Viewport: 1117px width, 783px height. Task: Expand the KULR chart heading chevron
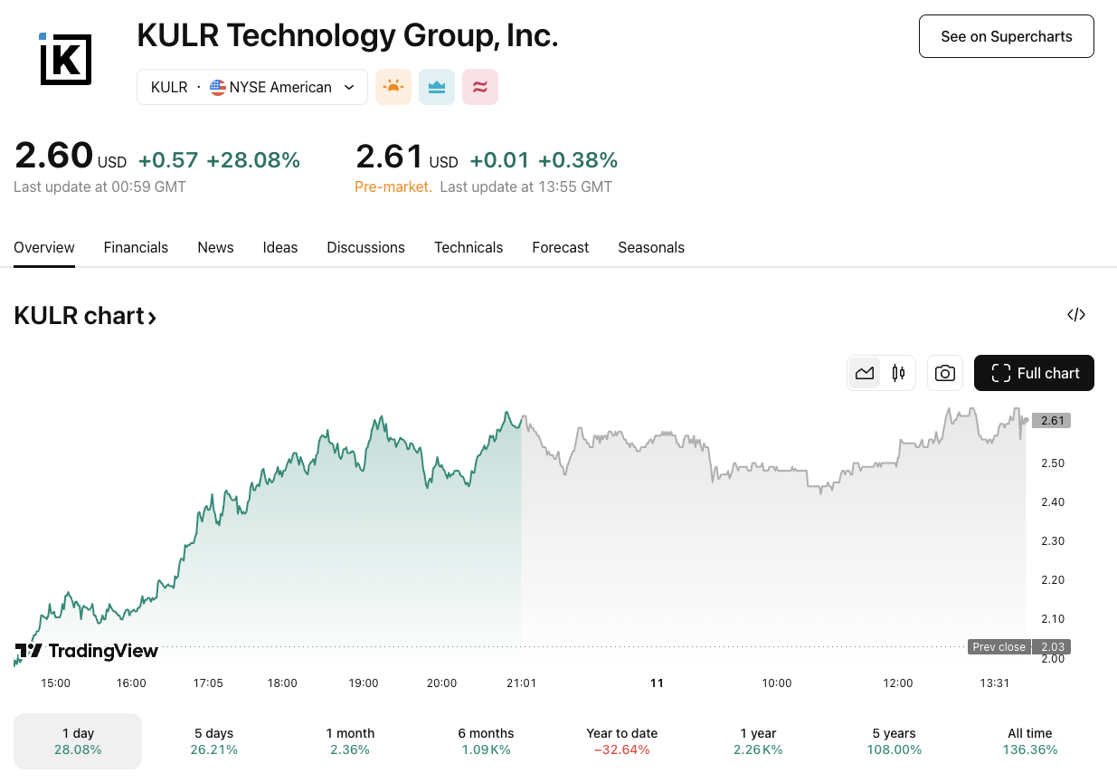(152, 315)
